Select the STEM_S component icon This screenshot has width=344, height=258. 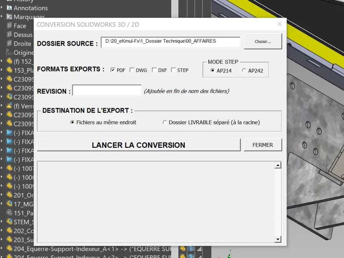(x=9, y=222)
